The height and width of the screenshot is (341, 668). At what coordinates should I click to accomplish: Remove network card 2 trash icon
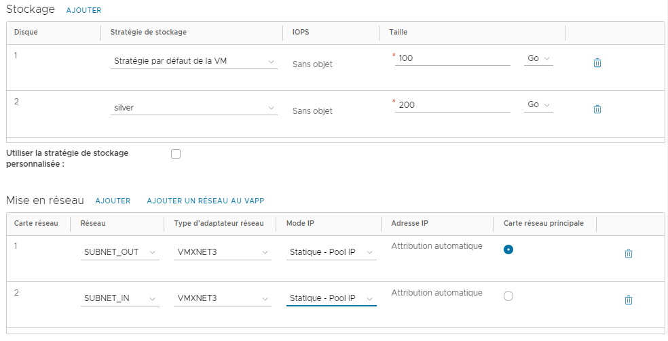[629, 300]
